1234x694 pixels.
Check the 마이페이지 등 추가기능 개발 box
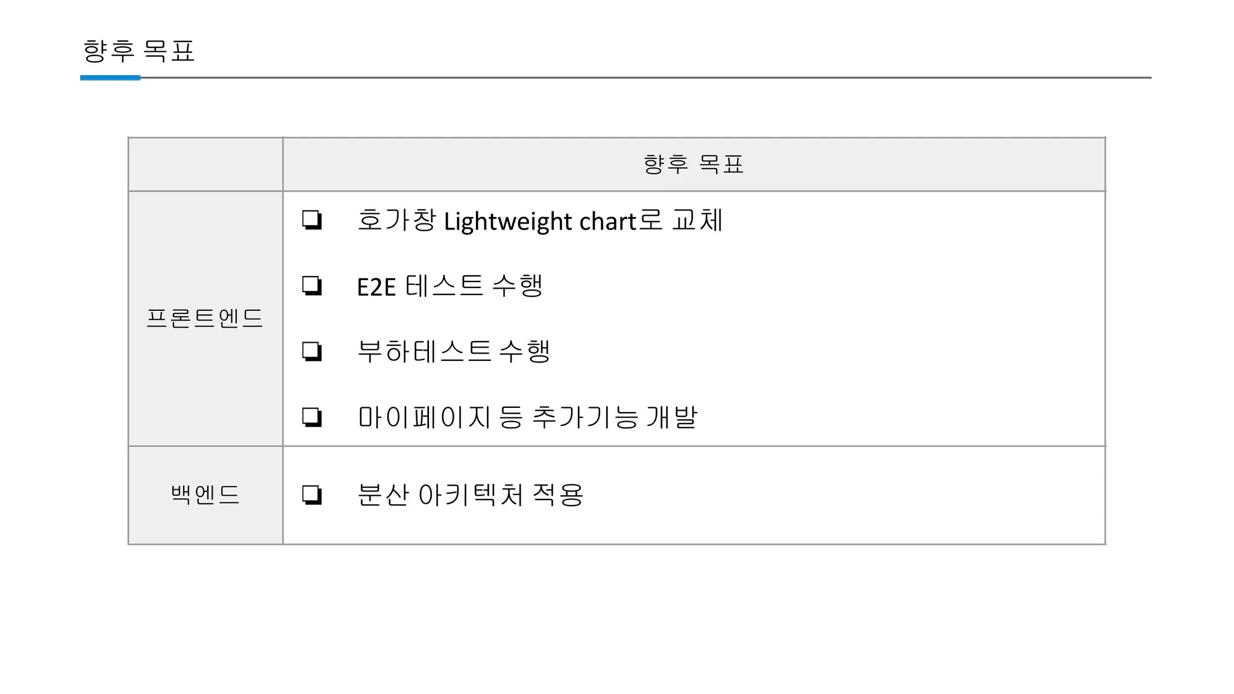(x=312, y=417)
